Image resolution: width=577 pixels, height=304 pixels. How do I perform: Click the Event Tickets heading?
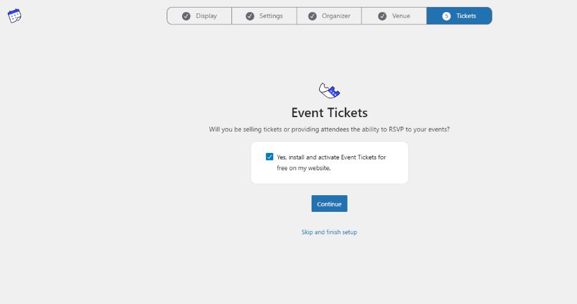(329, 113)
